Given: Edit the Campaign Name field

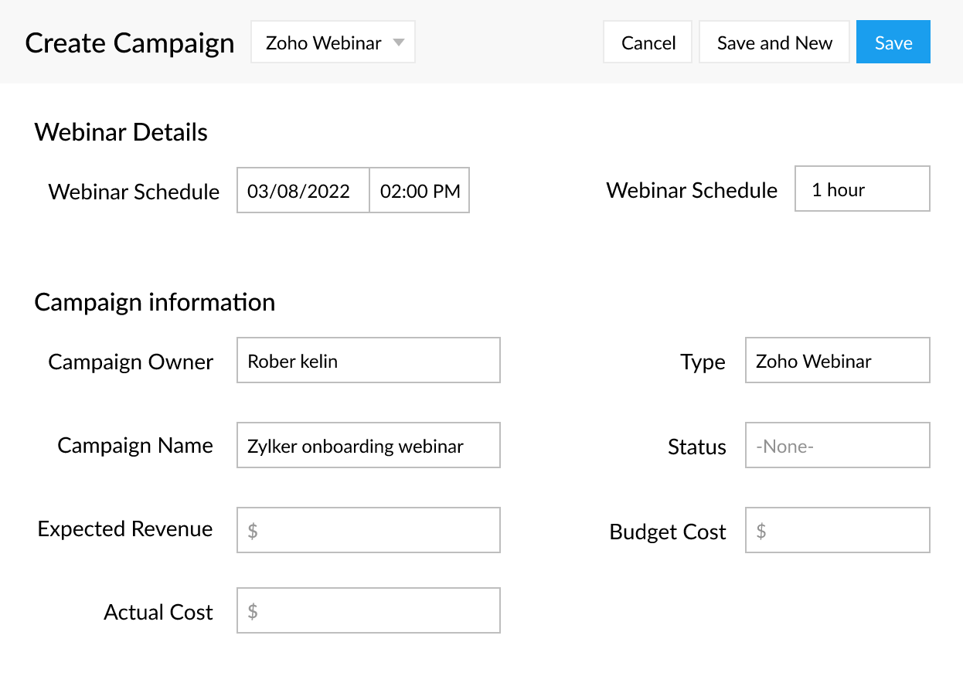Looking at the screenshot, I should pos(368,446).
